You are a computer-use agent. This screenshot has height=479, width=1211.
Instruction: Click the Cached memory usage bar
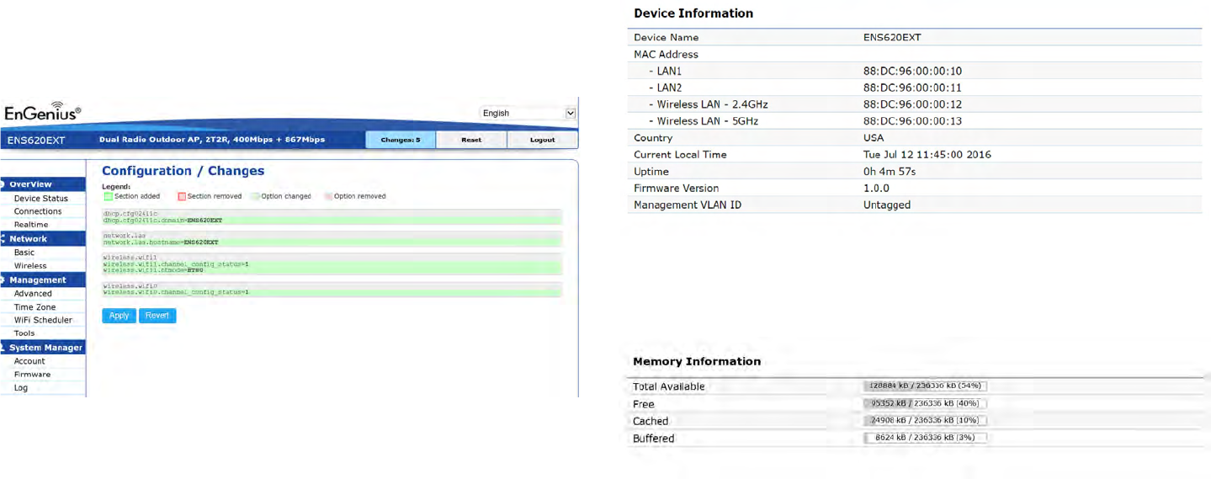(925, 420)
